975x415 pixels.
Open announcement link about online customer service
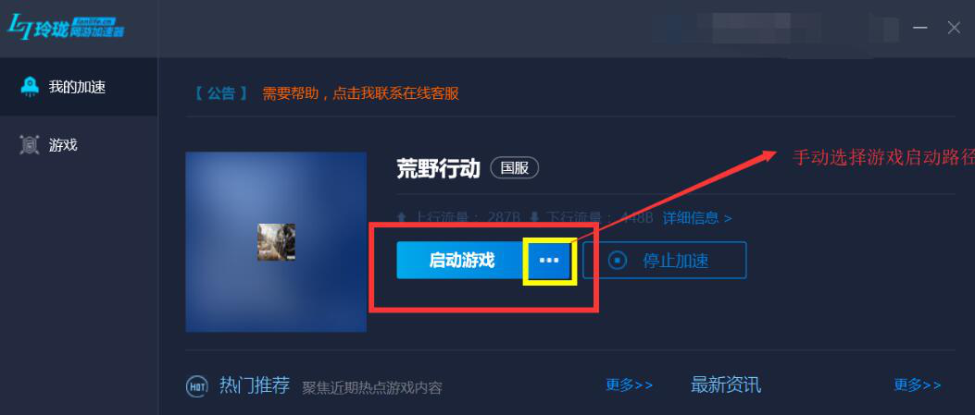click(x=361, y=93)
